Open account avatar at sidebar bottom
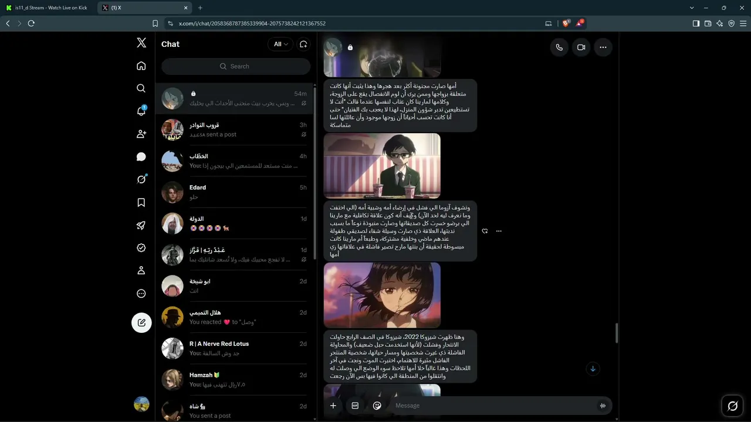The image size is (751, 422). pos(141,404)
